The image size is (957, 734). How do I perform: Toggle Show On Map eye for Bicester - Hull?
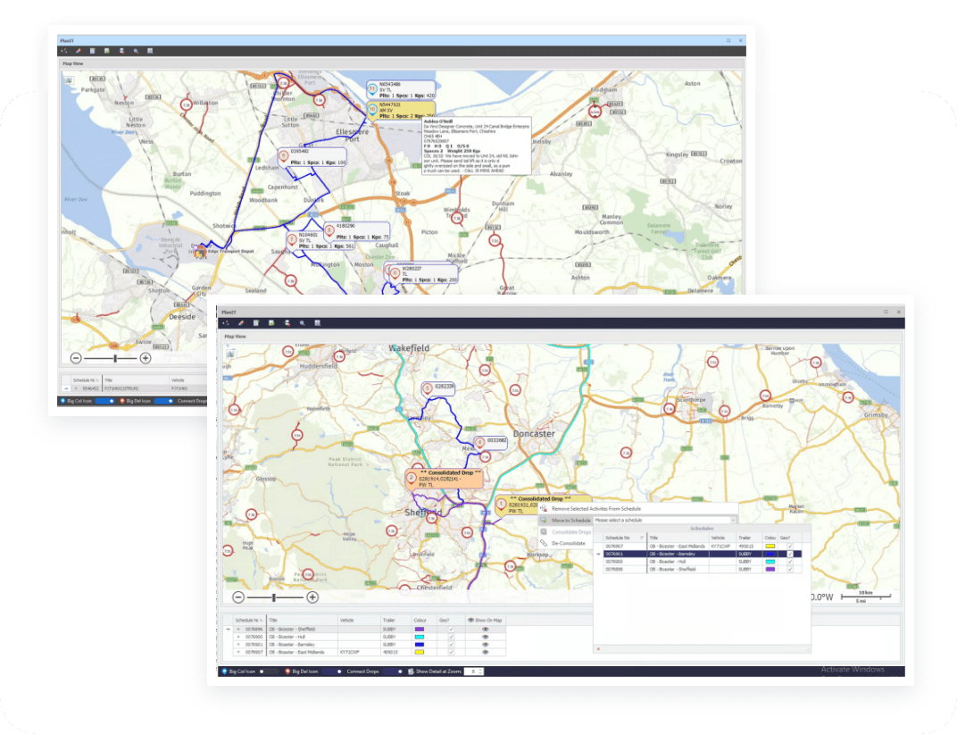point(487,636)
